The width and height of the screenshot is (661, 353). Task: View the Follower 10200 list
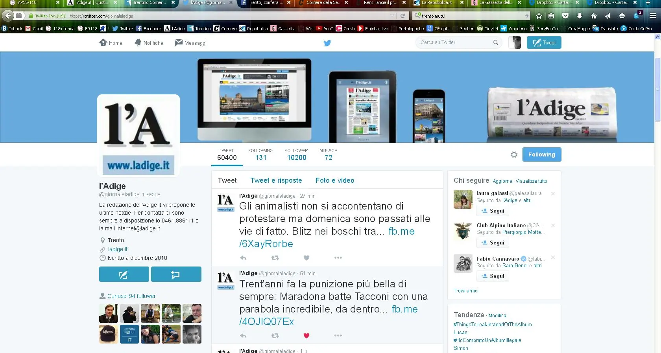pyautogui.click(x=296, y=155)
